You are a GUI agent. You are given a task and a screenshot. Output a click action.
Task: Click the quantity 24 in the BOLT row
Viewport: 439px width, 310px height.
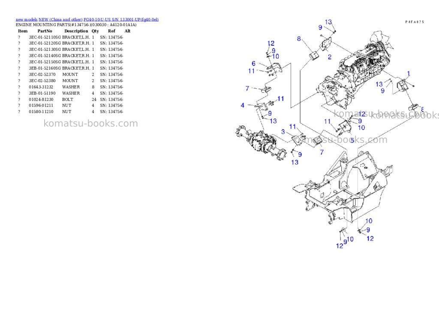(x=94, y=100)
